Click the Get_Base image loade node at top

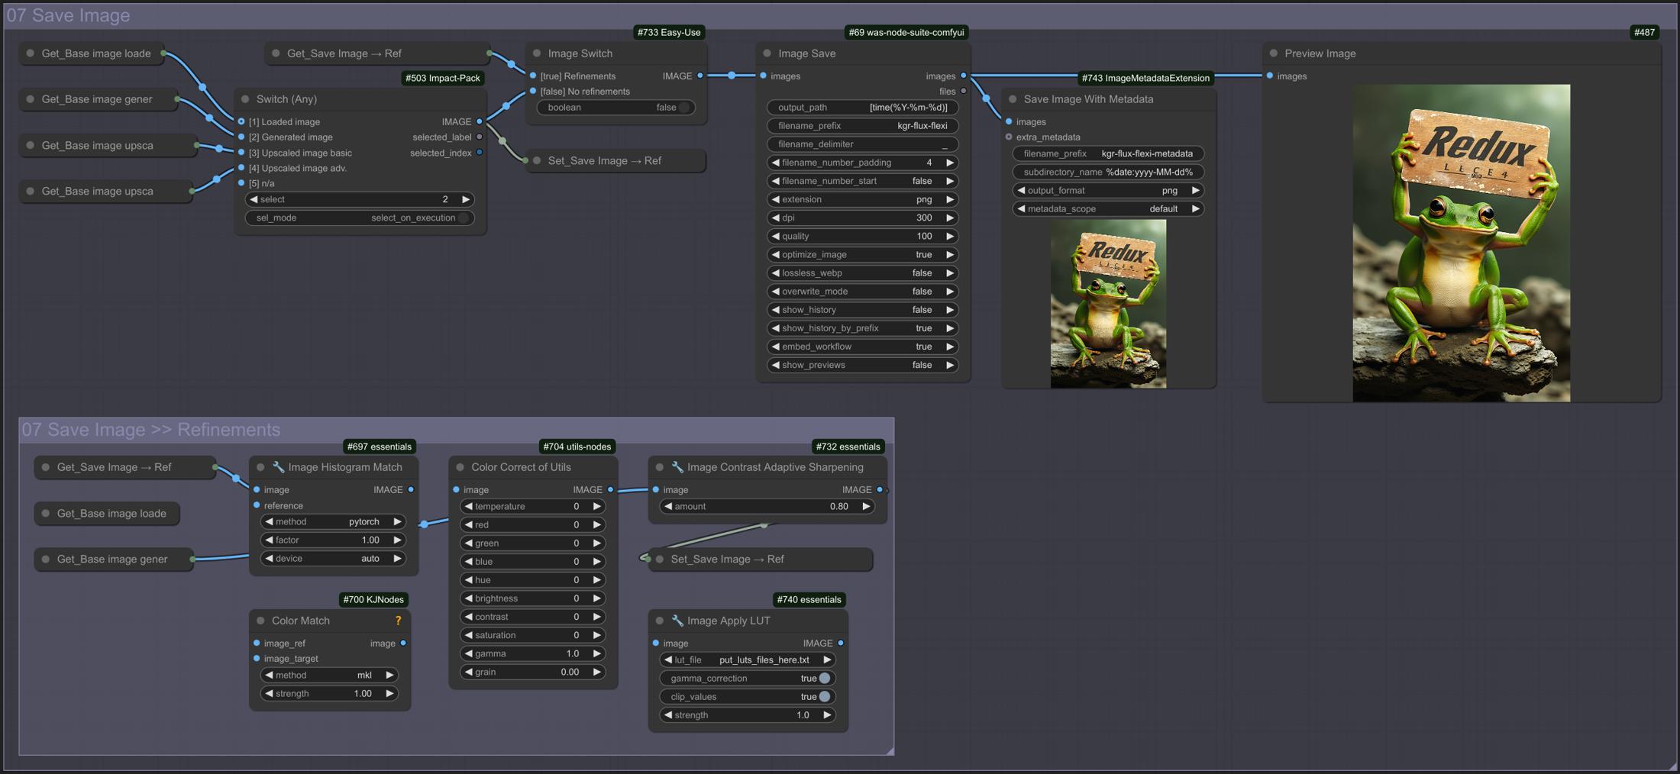(92, 53)
